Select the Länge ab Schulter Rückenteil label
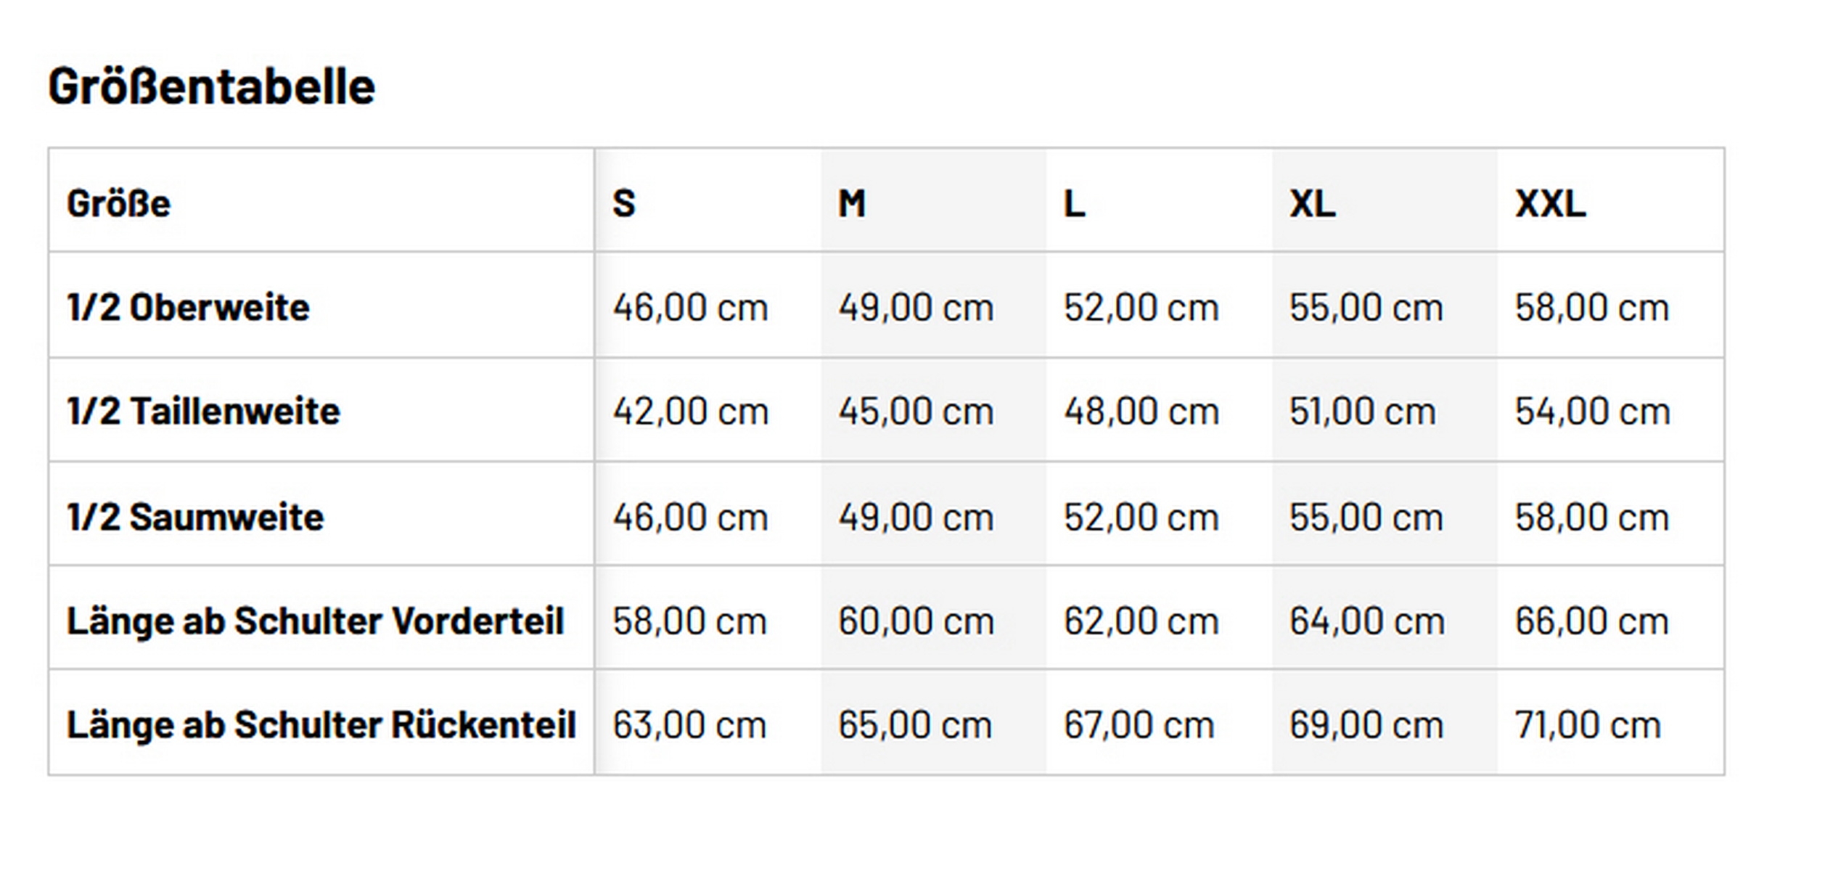The height and width of the screenshot is (871, 1825). tap(321, 724)
